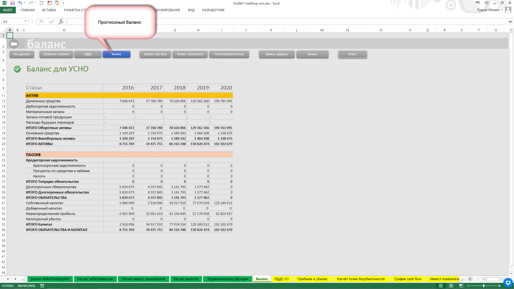This screenshot has width=514, height=289.
Task: Click the Займы, кредиты navigation button
Action: (277, 54)
